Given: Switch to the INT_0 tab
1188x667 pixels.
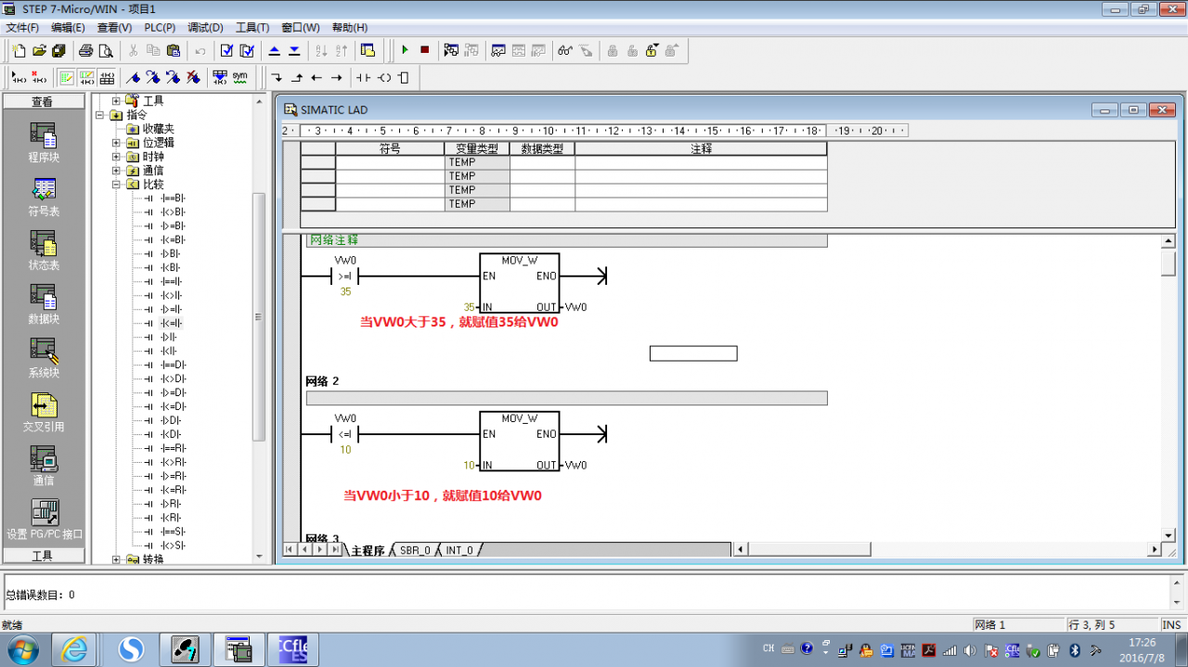Looking at the screenshot, I should tap(458, 550).
